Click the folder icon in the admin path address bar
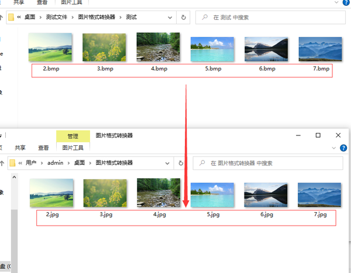 [x=11, y=163]
